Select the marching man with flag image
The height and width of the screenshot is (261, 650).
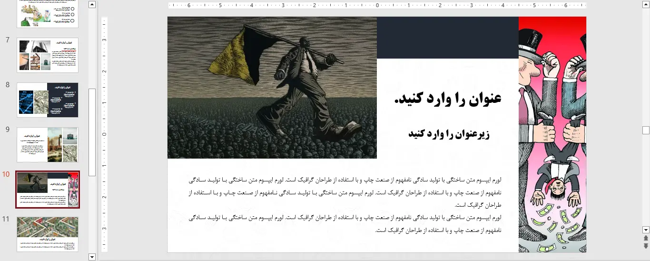point(272,88)
